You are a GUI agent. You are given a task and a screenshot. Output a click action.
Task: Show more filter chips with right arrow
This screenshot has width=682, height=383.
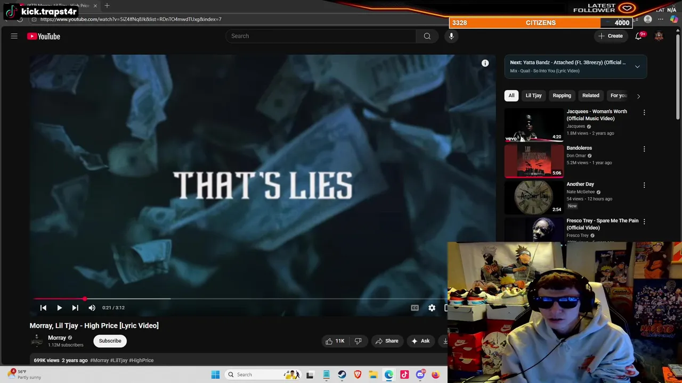click(638, 96)
